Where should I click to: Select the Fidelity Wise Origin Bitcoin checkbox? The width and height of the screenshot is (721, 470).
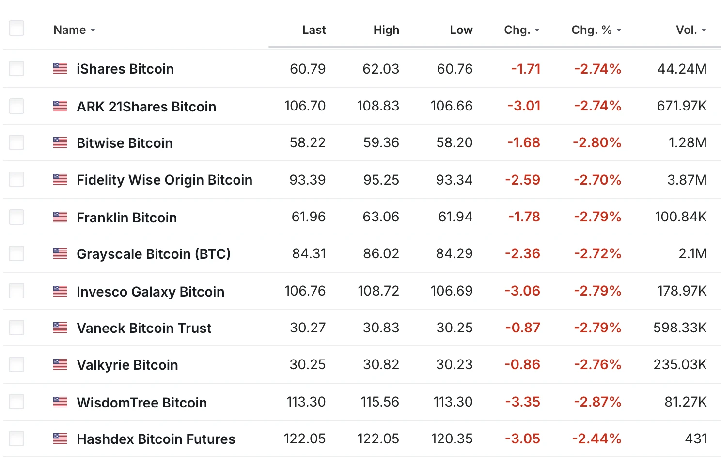click(x=16, y=180)
